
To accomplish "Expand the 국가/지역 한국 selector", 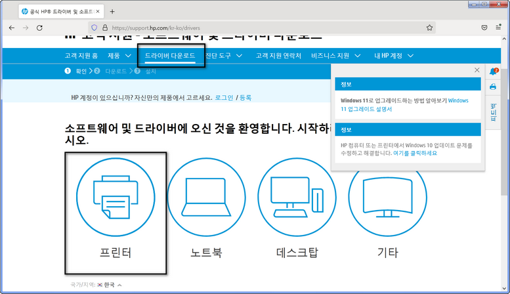I will click(96, 285).
